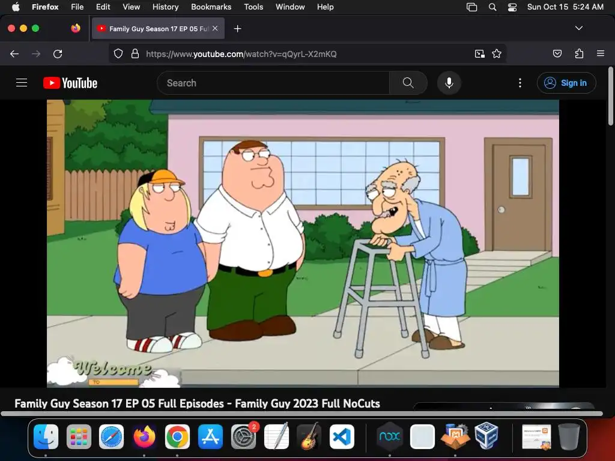Show site security padlock information
615x461 pixels.
pos(135,53)
